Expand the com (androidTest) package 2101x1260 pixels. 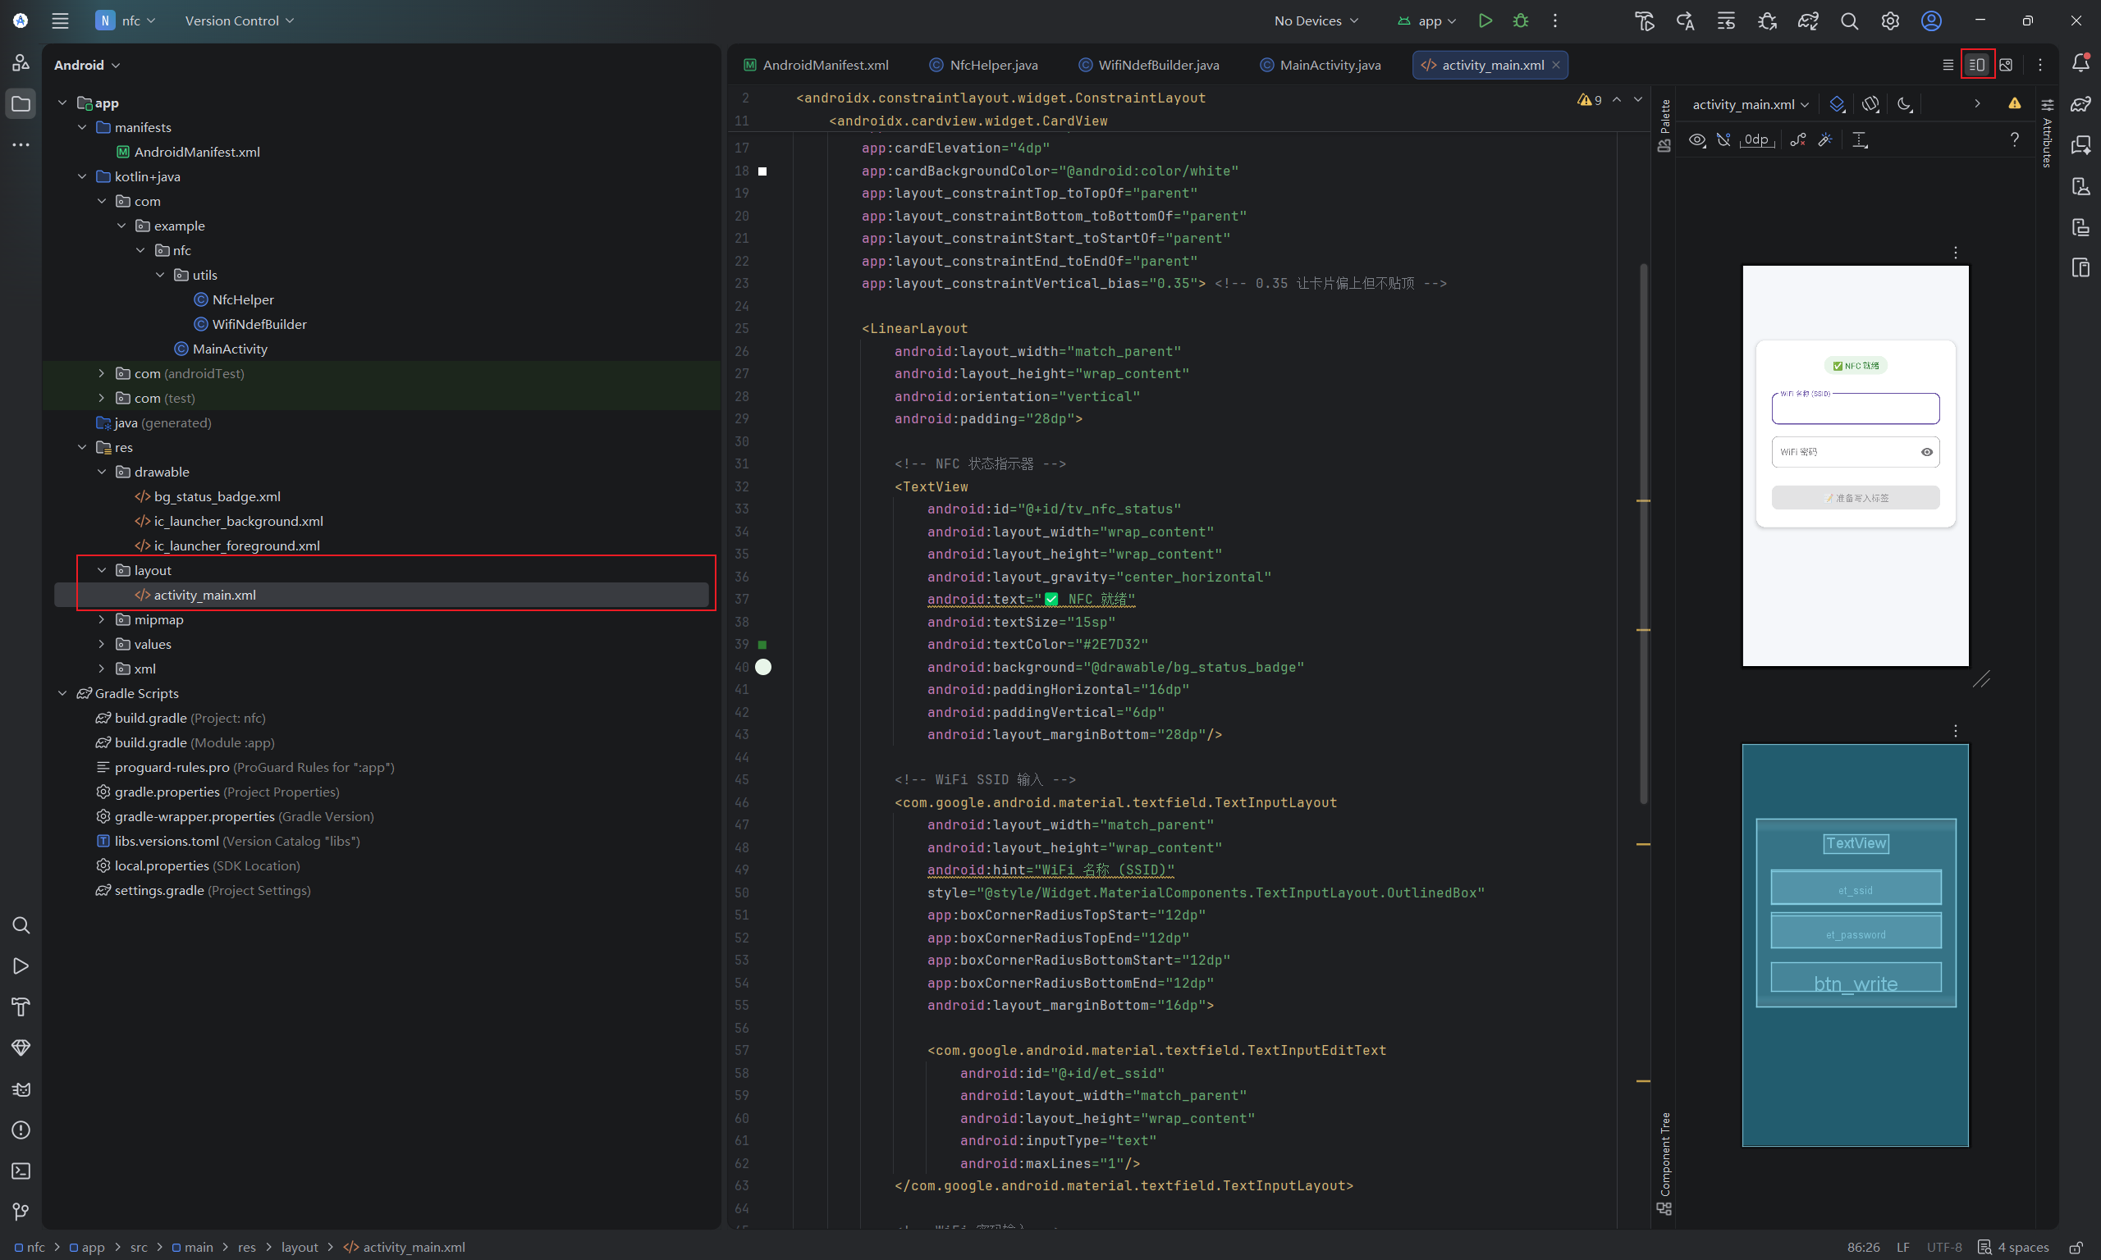(101, 373)
